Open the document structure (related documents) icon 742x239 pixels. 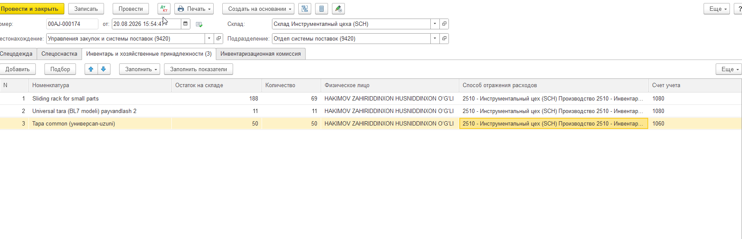point(305,9)
